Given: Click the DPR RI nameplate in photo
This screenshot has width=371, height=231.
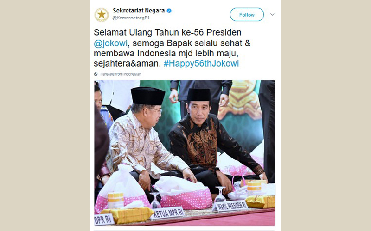Looking at the screenshot, I should pos(104,220).
